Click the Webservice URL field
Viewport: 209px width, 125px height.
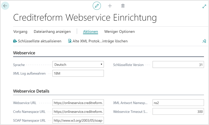(x=78, y=103)
